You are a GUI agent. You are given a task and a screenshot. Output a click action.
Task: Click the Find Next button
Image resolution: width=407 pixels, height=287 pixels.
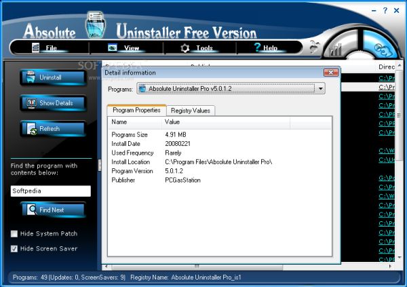click(53, 210)
